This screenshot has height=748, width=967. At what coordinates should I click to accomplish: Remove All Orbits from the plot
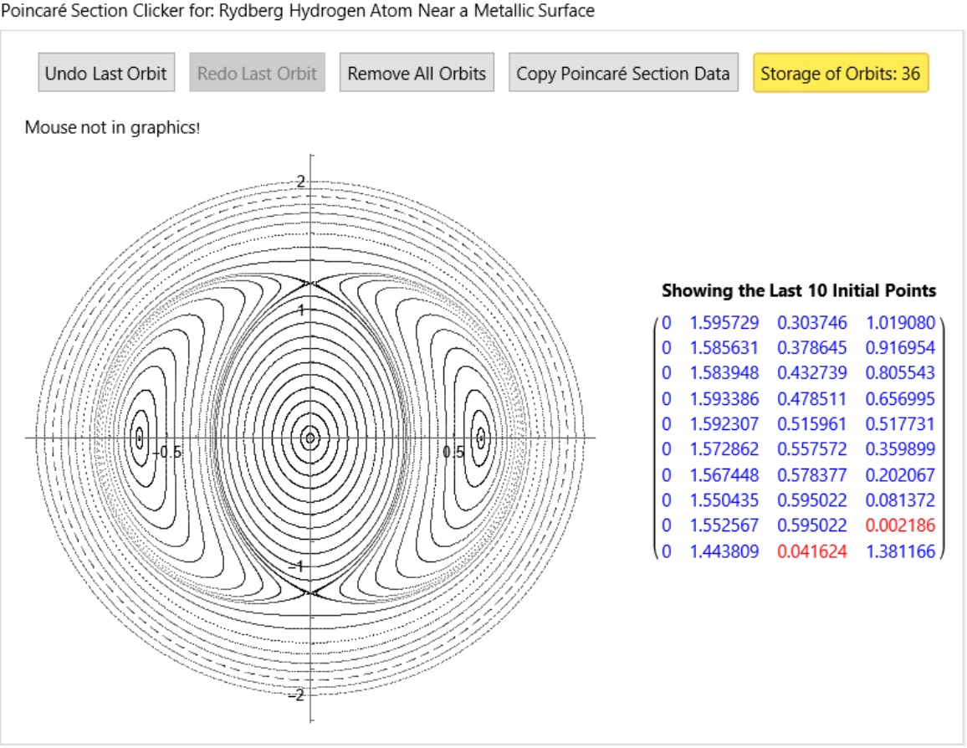[417, 74]
